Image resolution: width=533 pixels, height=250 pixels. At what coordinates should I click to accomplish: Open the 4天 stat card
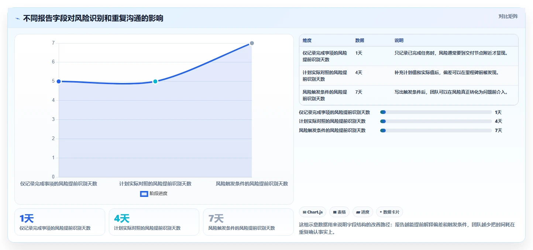click(154, 222)
